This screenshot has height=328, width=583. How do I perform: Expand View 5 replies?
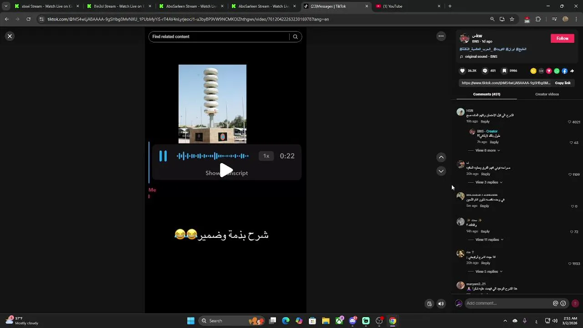pos(489,272)
